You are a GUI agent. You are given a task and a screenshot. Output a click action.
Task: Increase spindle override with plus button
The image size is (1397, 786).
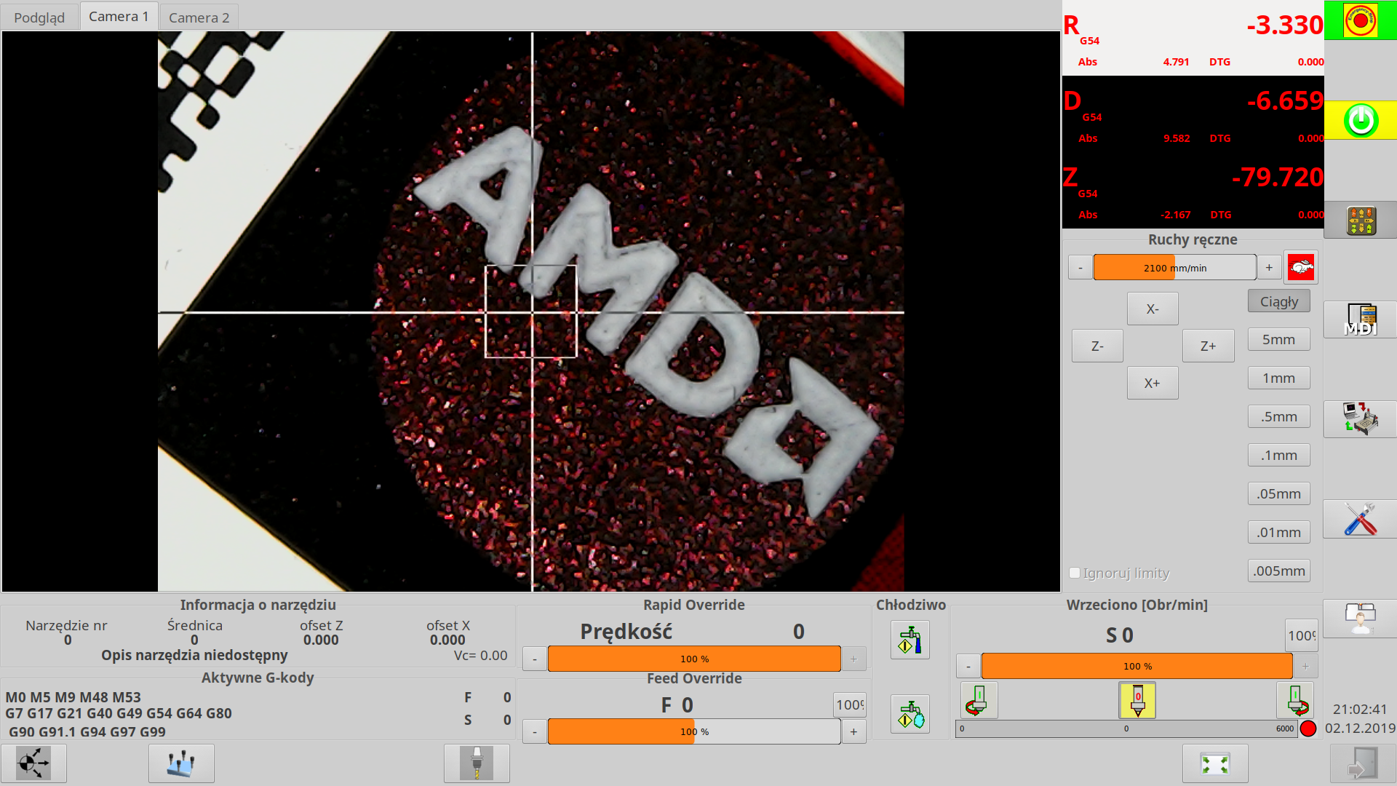tap(1305, 667)
